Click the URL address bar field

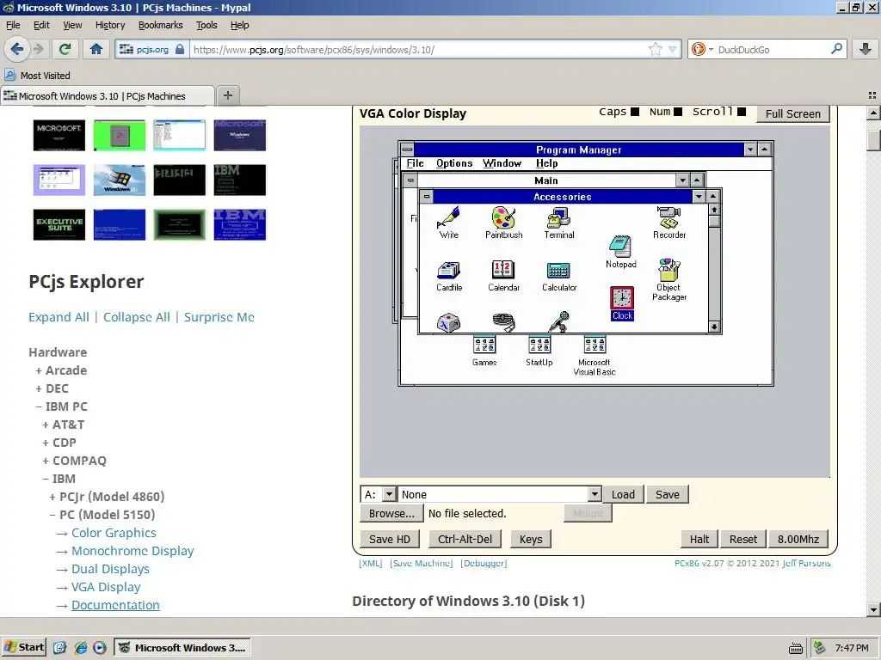pyautogui.click(x=419, y=49)
